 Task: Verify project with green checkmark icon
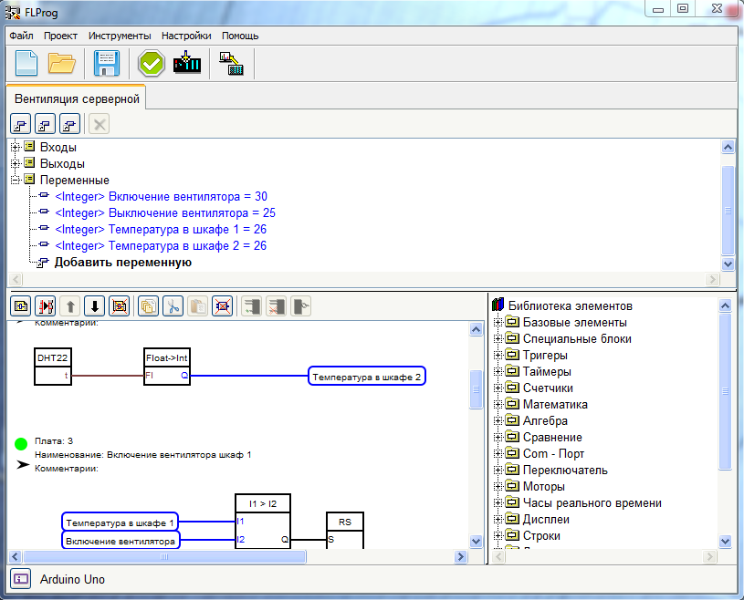152,64
